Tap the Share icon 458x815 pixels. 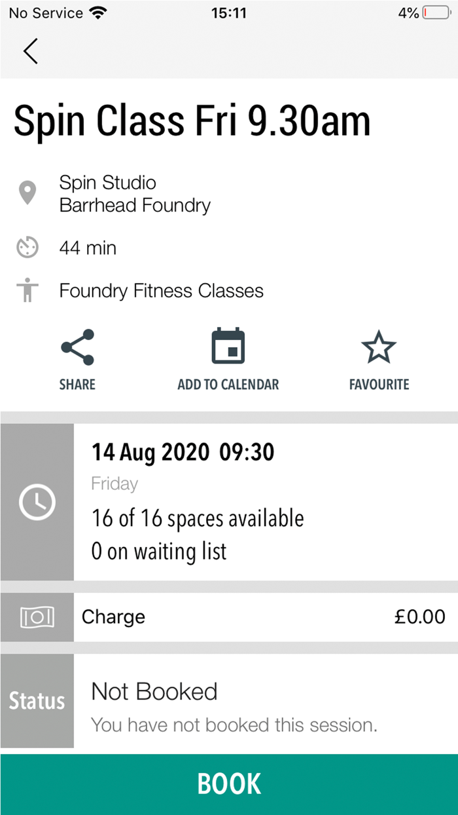(x=77, y=347)
